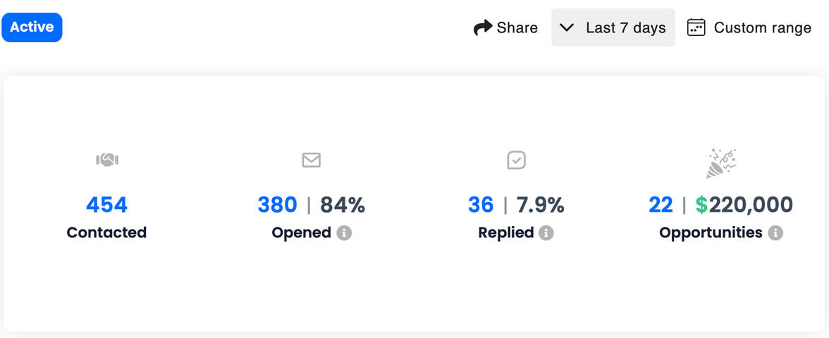Click the envelope Opened icon
The width and height of the screenshot is (829, 338).
311,161
